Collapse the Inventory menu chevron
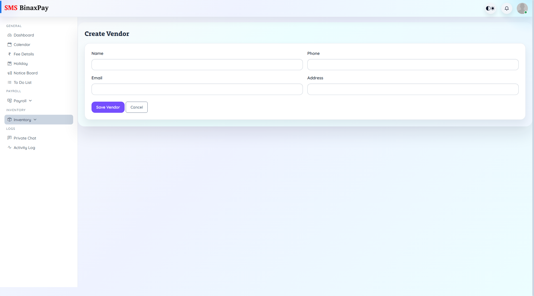 35,119
